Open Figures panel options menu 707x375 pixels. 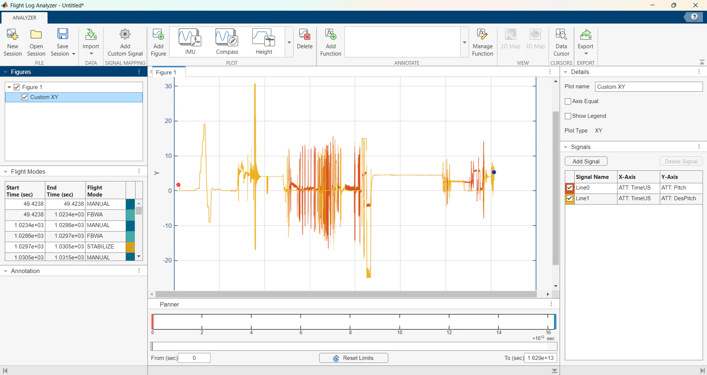pos(139,72)
